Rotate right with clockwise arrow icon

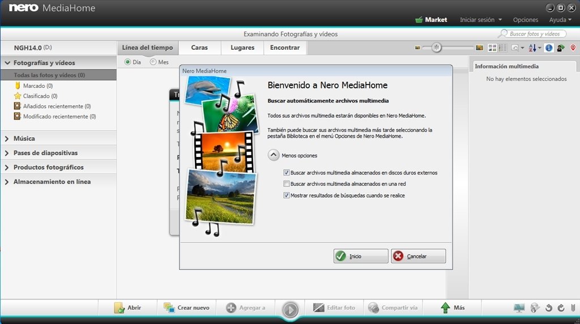(561, 308)
